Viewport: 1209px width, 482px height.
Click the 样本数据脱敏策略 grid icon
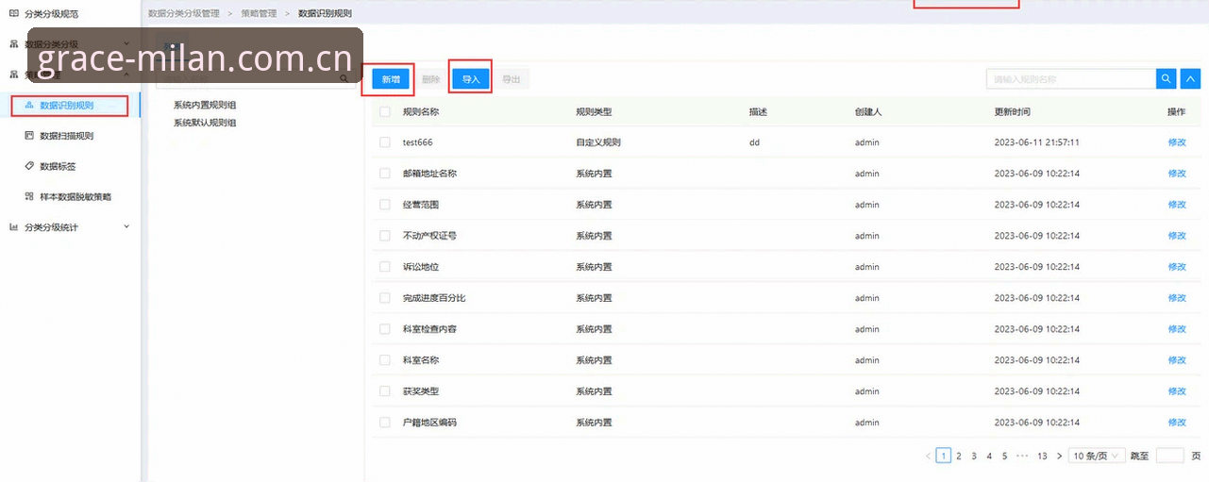coord(29,197)
